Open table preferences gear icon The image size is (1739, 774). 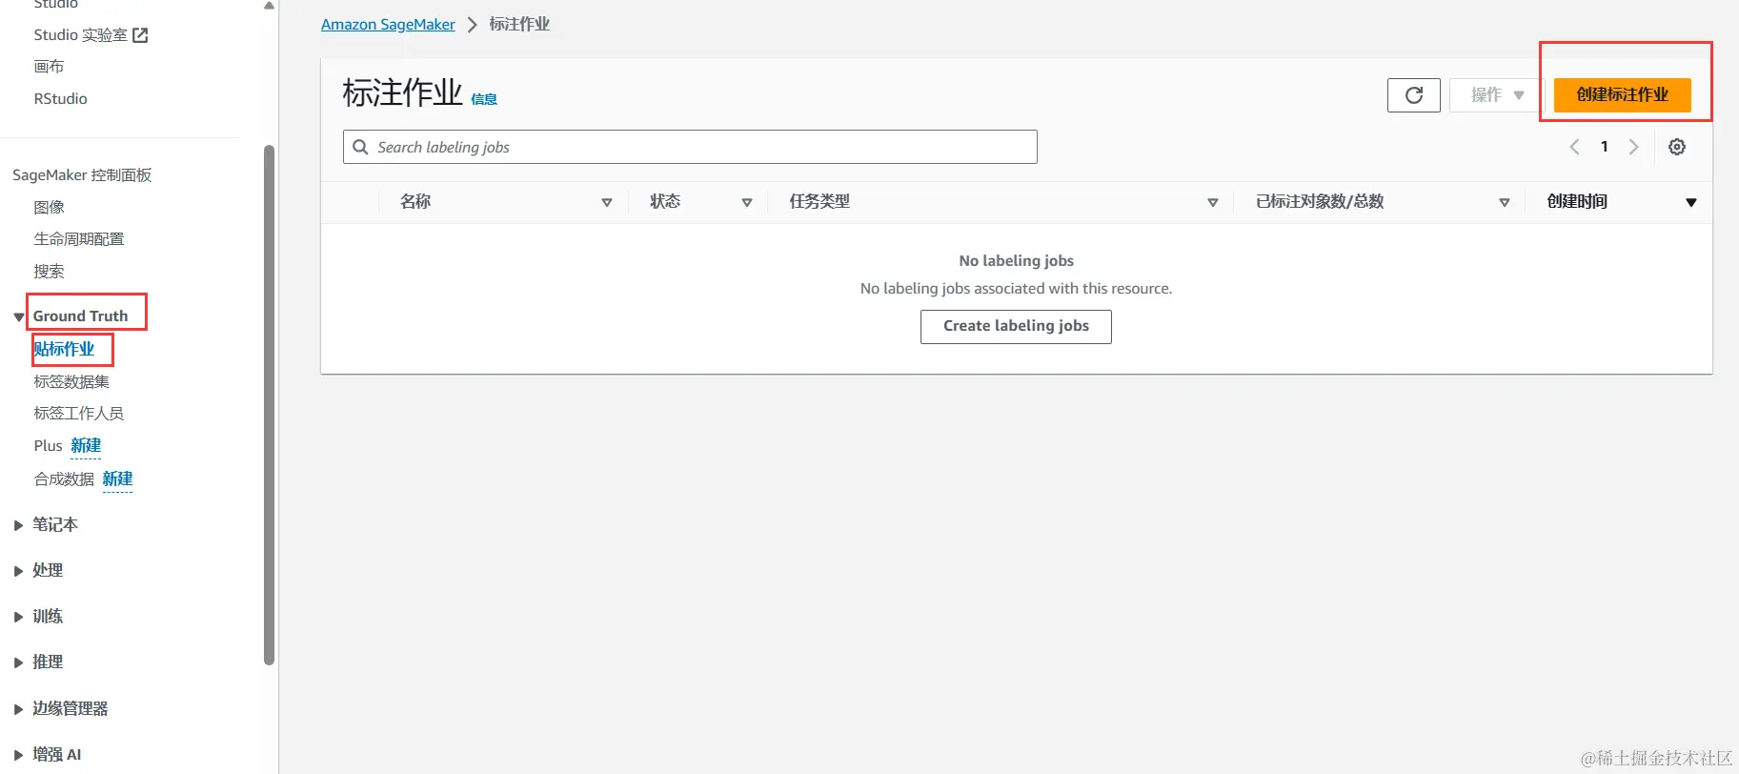(x=1677, y=147)
